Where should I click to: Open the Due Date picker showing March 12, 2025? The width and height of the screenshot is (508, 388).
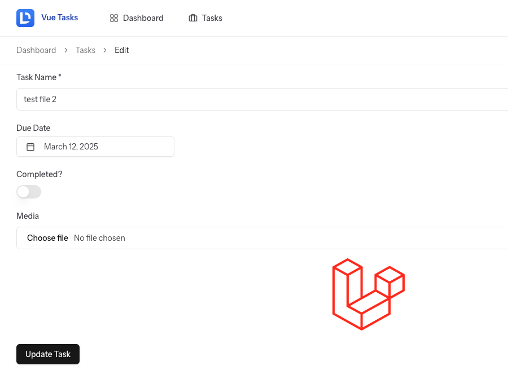point(95,147)
